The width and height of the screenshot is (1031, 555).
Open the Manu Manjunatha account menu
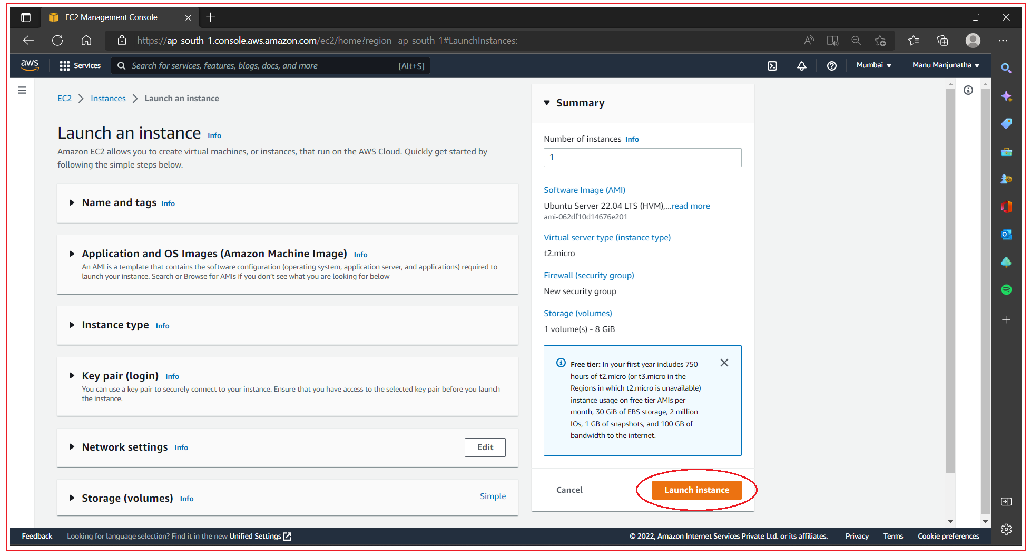[946, 65]
